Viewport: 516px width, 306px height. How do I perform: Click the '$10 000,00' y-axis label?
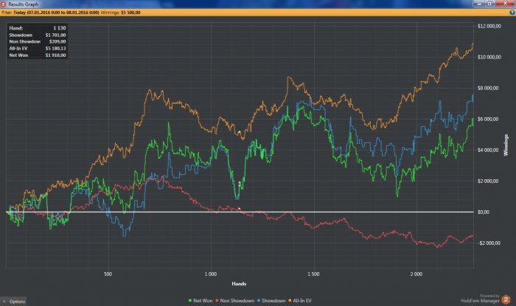489,57
